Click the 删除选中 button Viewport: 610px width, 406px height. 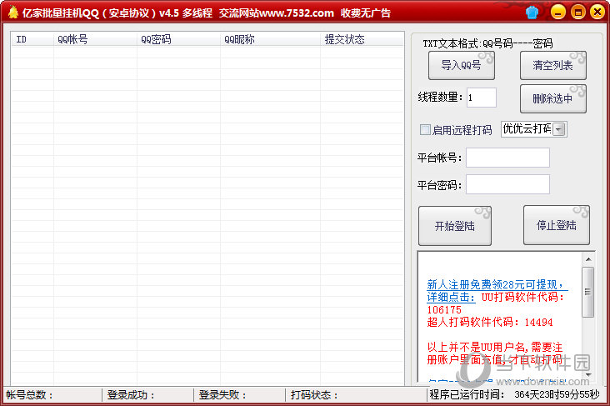[552, 99]
